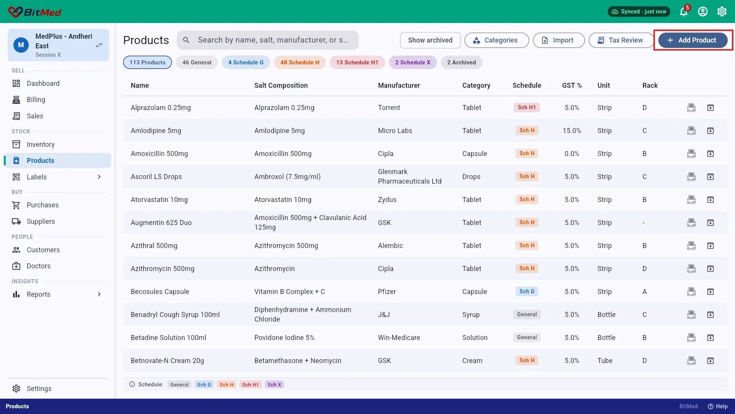Viewport: 735px width, 414px height.
Task: Click the Sch H1 badge on Alprazolam row
Action: 527,107
